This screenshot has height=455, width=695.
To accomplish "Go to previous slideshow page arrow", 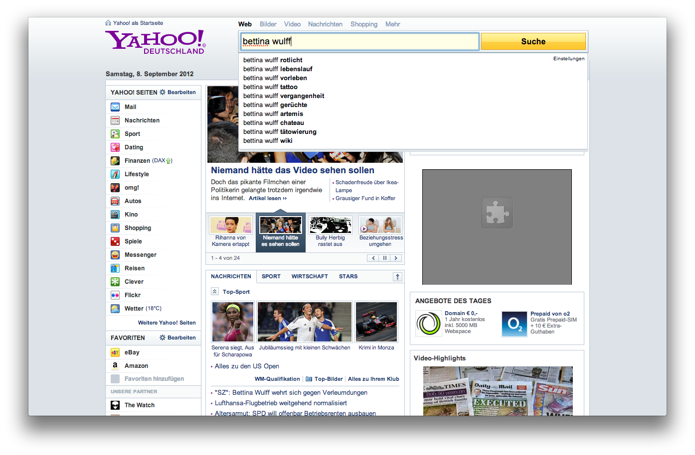I will (x=373, y=258).
